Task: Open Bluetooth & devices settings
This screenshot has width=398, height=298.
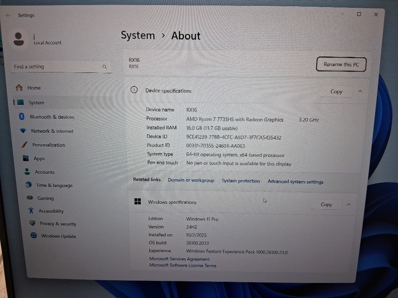Action: coord(51,117)
